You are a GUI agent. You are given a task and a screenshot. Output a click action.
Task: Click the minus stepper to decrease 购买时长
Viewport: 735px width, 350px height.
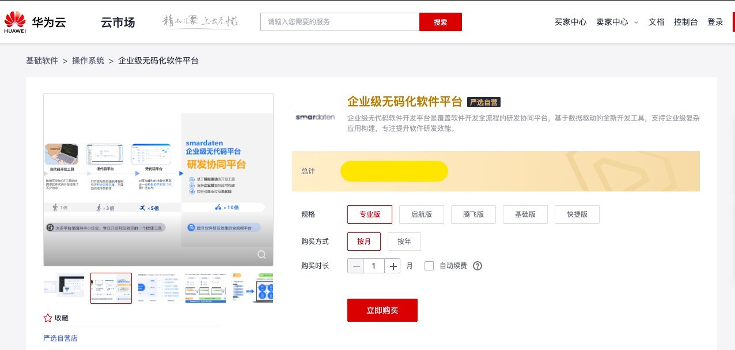click(356, 266)
